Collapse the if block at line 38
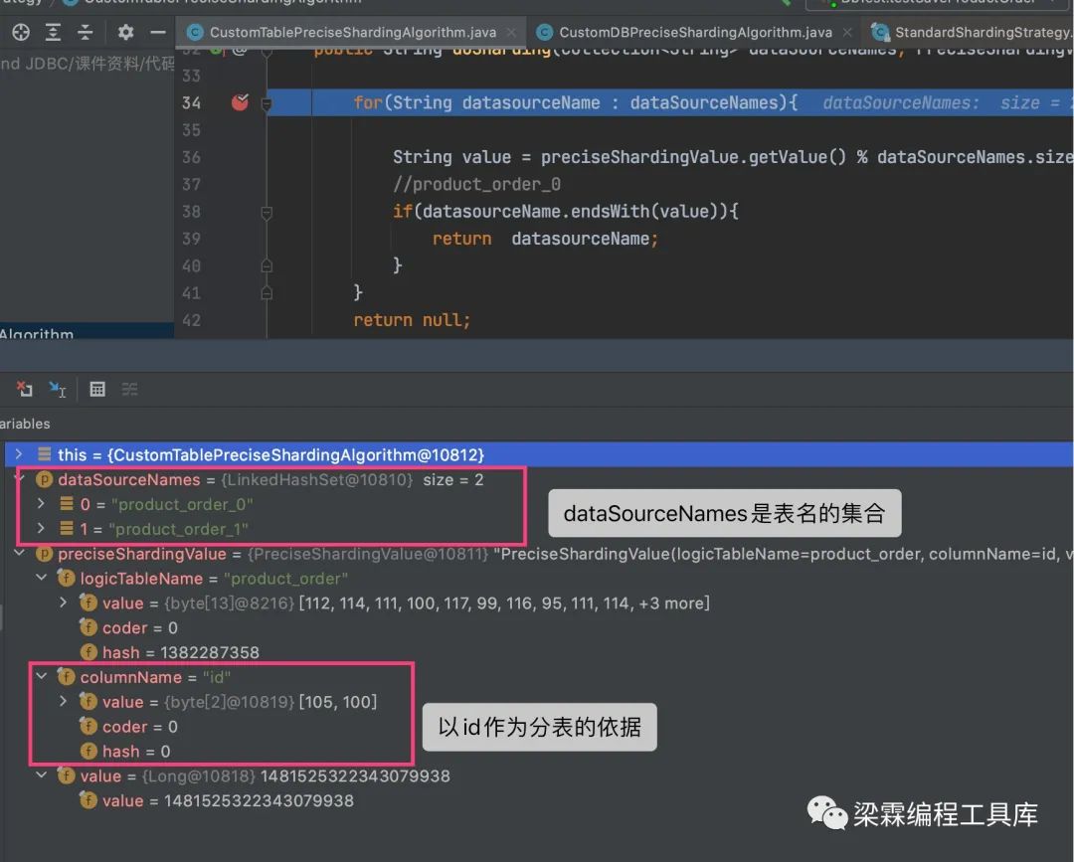Image resolution: width=1074 pixels, height=862 pixels. [267, 212]
